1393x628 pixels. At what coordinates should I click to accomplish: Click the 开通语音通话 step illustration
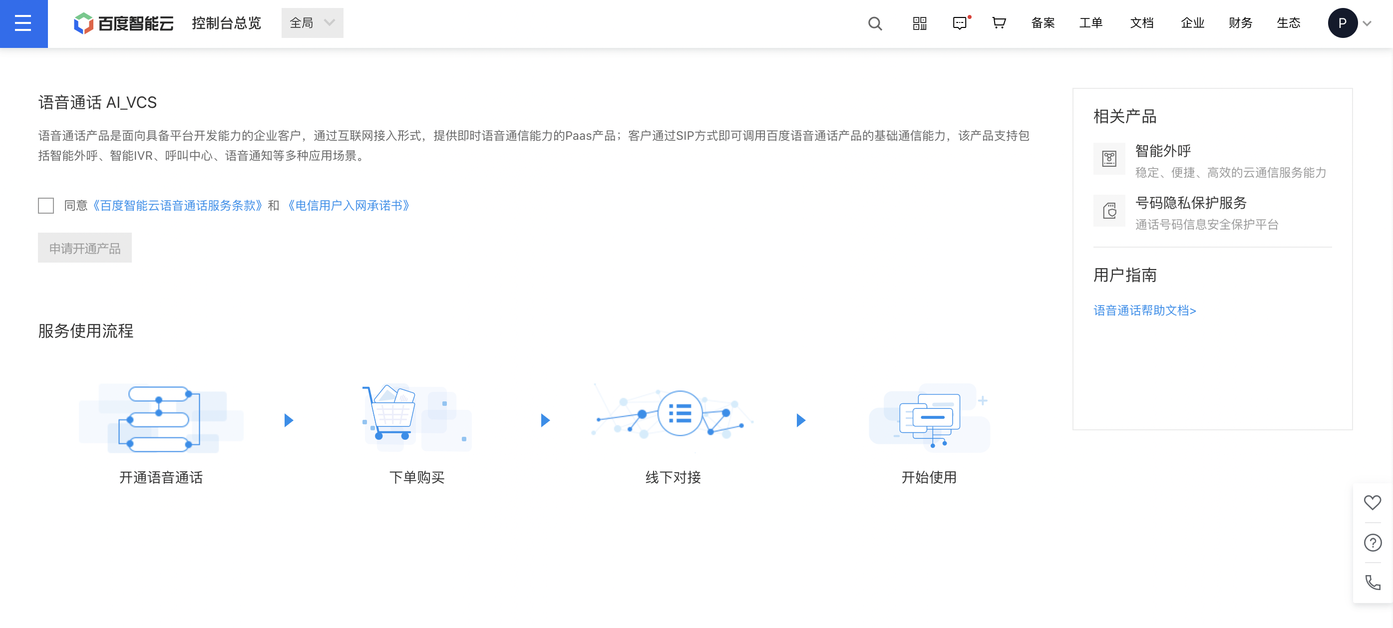coord(161,419)
